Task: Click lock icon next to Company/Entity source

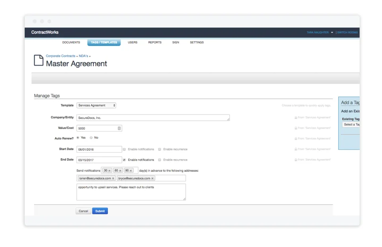Action: (x=296, y=117)
